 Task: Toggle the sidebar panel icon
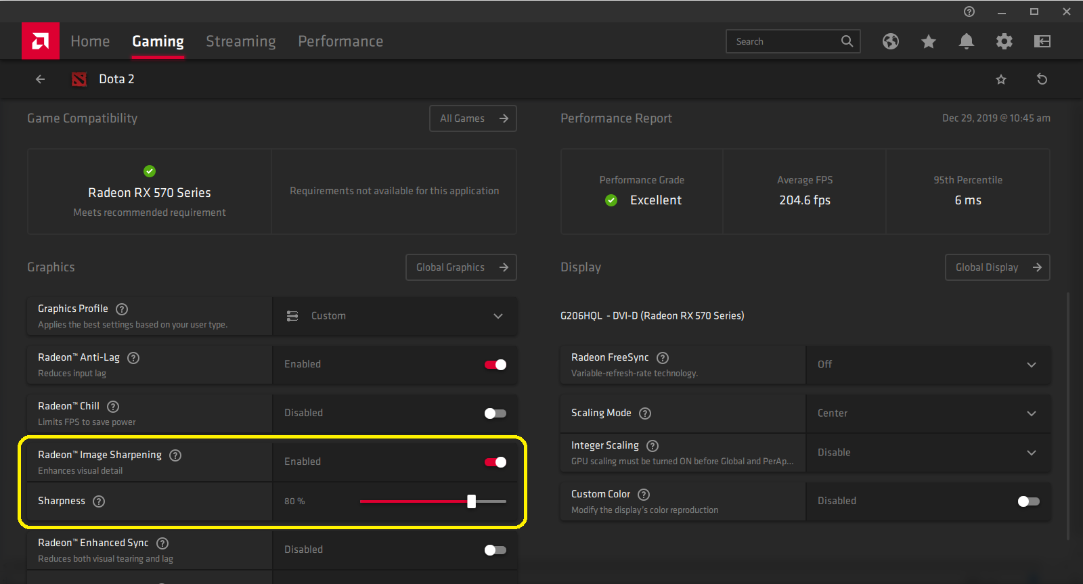tap(1042, 41)
